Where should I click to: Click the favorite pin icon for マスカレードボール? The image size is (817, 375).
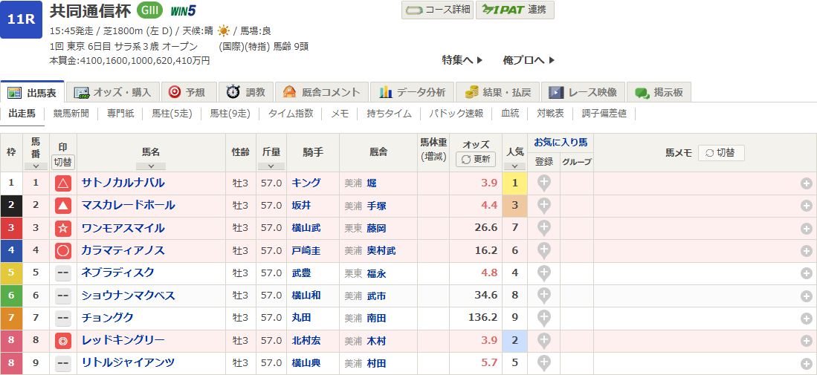[x=544, y=205]
